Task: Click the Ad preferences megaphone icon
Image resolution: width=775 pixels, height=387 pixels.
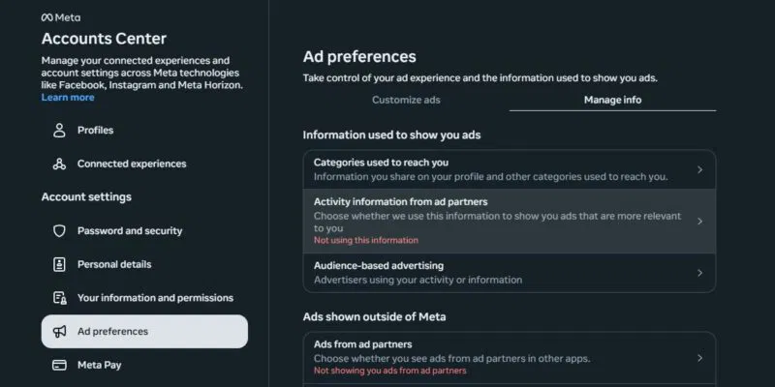Action: click(59, 332)
